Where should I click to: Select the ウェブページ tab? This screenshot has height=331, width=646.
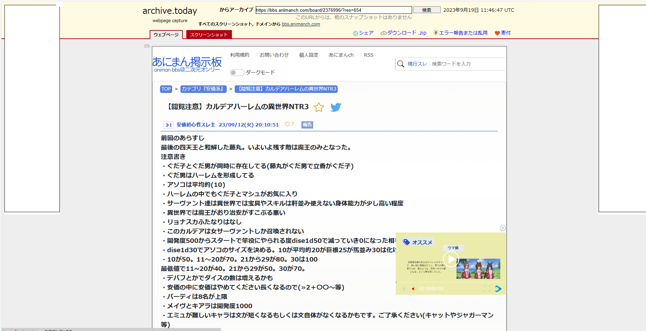click(x=166, y=35)
